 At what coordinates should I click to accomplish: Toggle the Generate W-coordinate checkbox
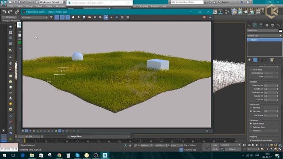[251, 140]
